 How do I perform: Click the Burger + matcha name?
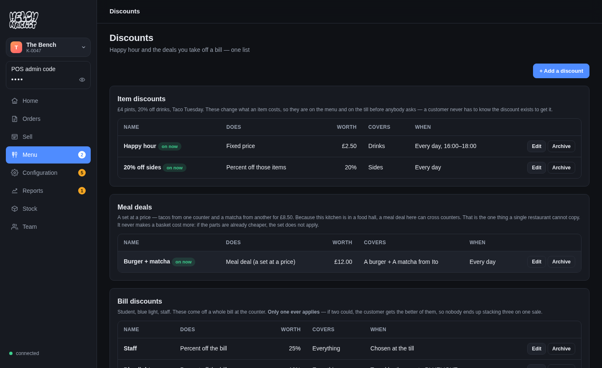pyautogui.click(x=147, y=261)
